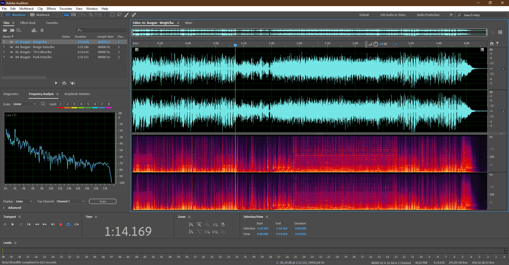Open the Effects menu
509x265 pixels.
[51, 9]
